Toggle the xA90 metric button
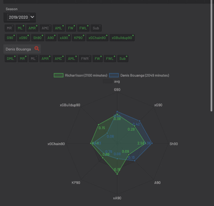Screen dimensions: 214x206 (64, 38)
